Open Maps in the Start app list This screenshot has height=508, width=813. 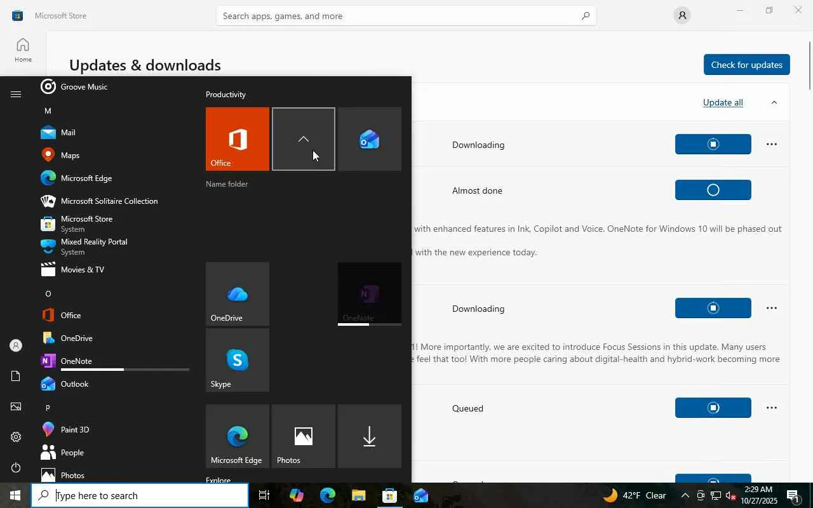114,155
